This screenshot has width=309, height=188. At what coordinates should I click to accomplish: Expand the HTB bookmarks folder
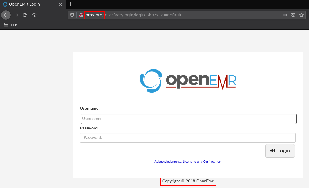coord(11,25)
